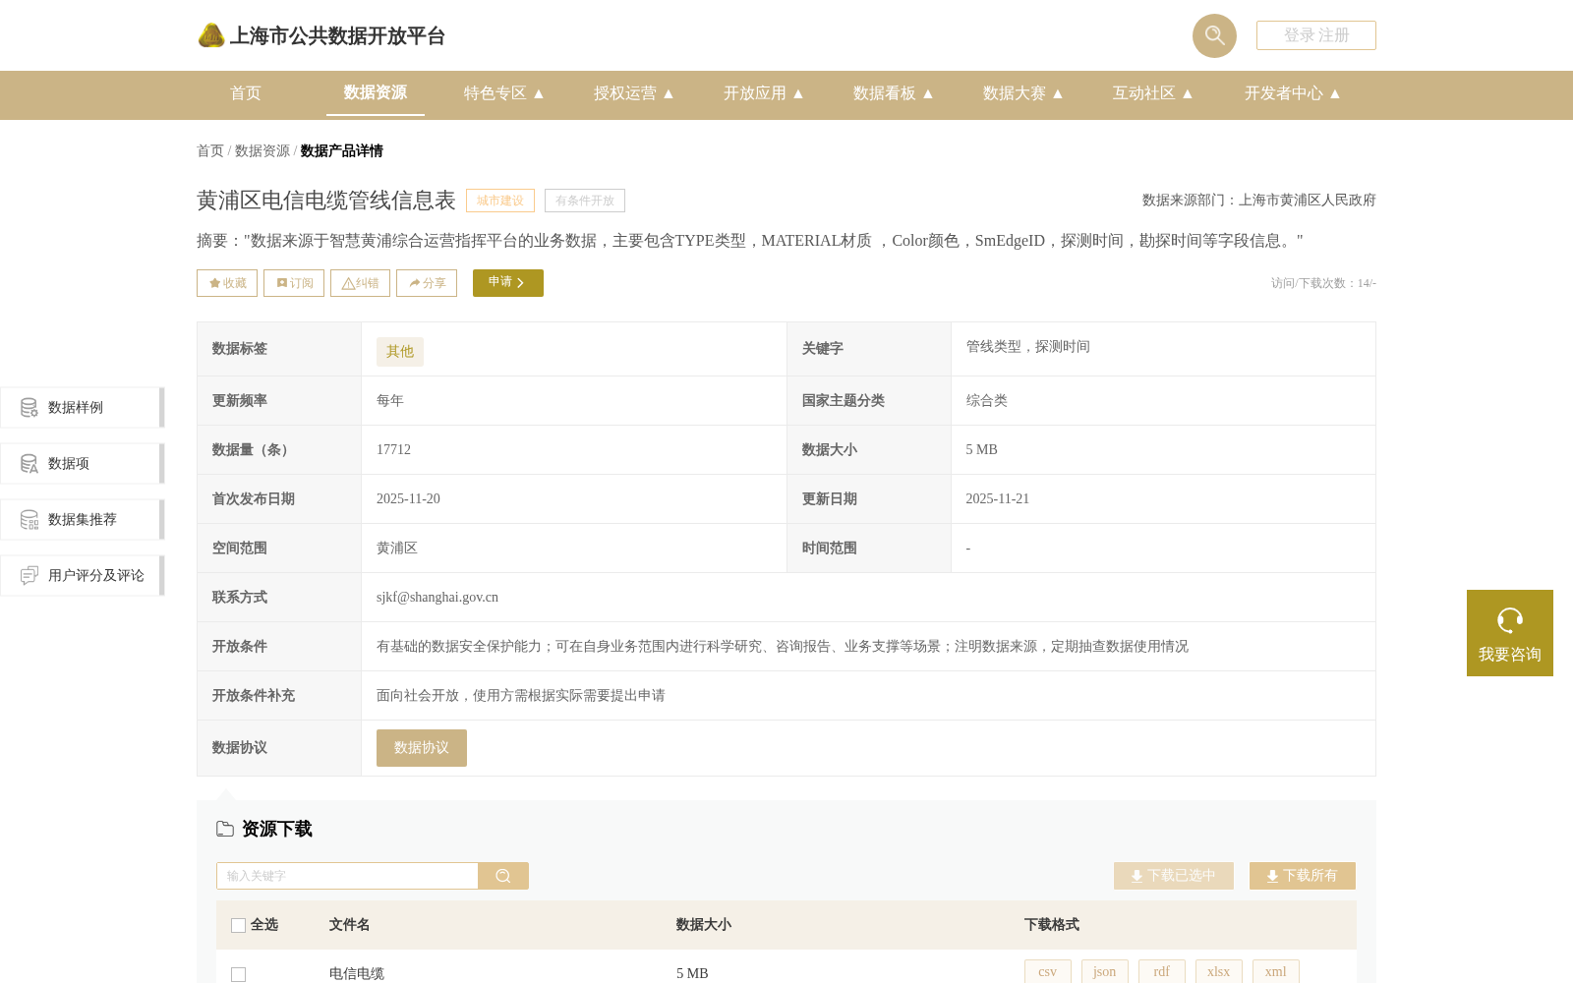Click the keyword value 管线类型，探测时间

click(x=1027, y=347)
